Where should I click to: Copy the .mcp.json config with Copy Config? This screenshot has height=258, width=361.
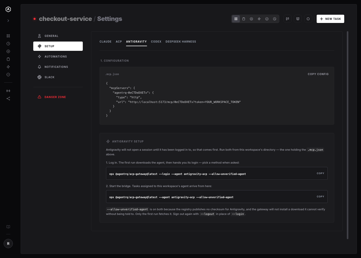[318, 74]
